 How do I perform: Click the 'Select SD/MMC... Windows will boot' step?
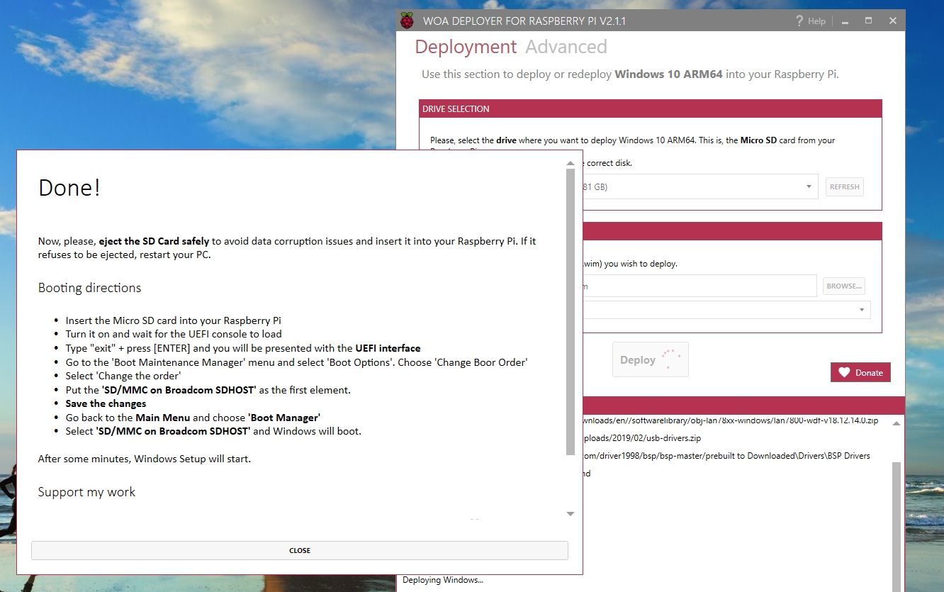pos(213,431)
